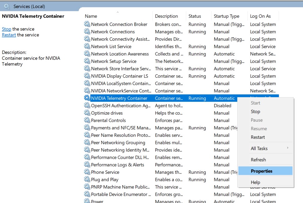Click gear icon of Performance Counter DLL Host
Screen dimensions: 303x203
[x=87, y=157]
